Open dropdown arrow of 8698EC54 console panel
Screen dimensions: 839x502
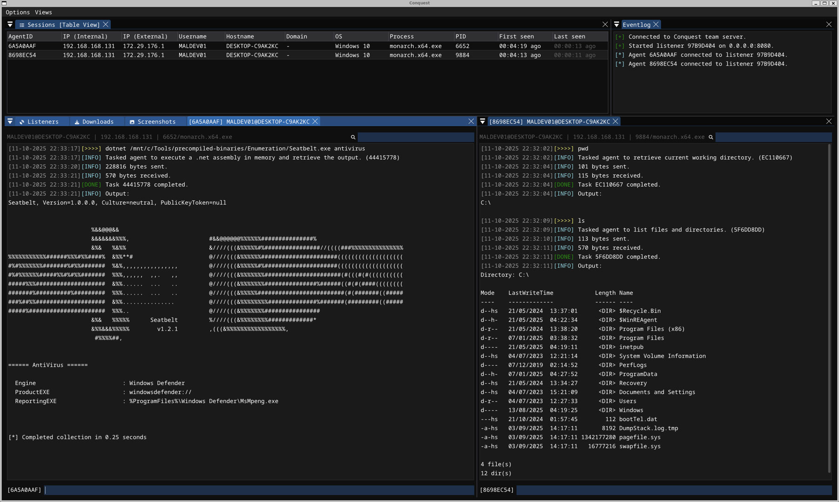point(483,121)
